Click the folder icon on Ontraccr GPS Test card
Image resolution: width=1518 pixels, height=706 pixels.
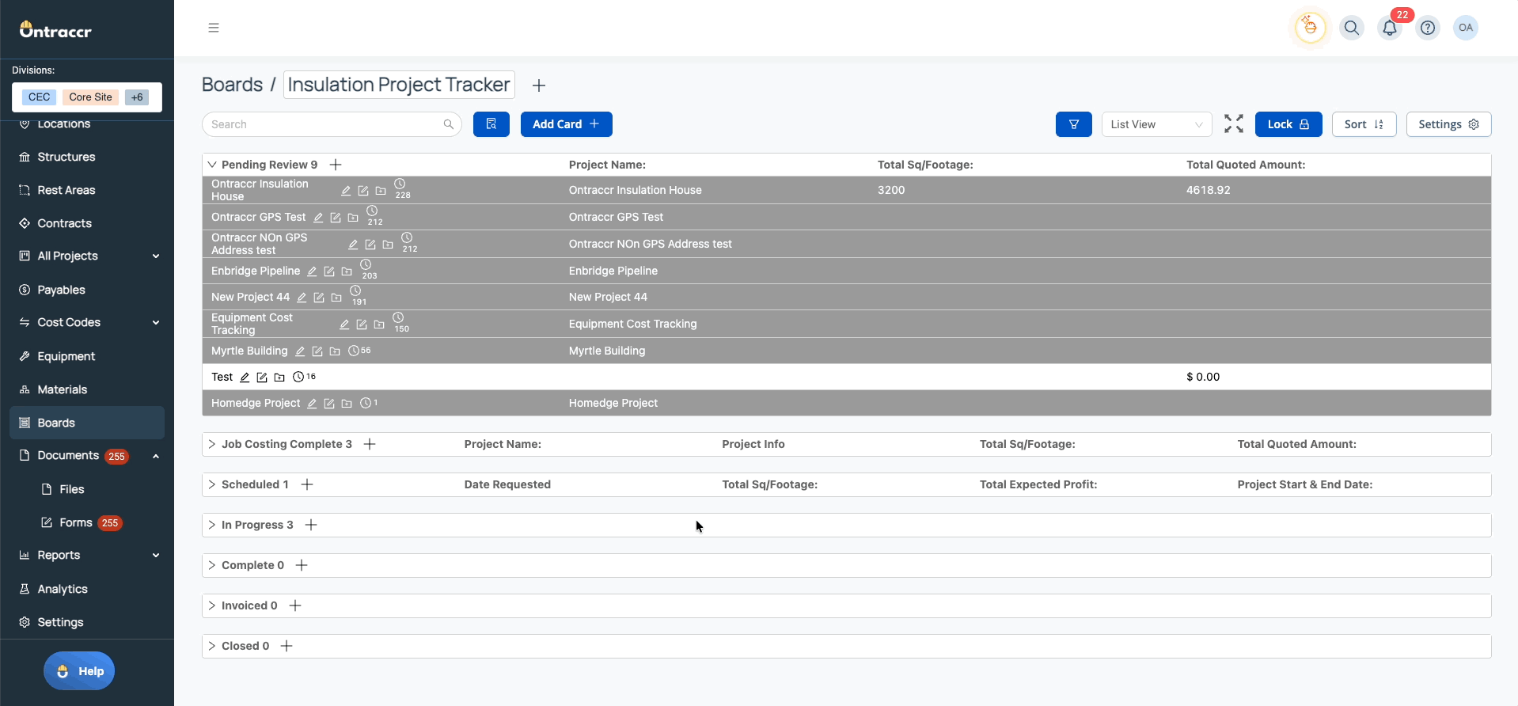click(x=353, y=218)
